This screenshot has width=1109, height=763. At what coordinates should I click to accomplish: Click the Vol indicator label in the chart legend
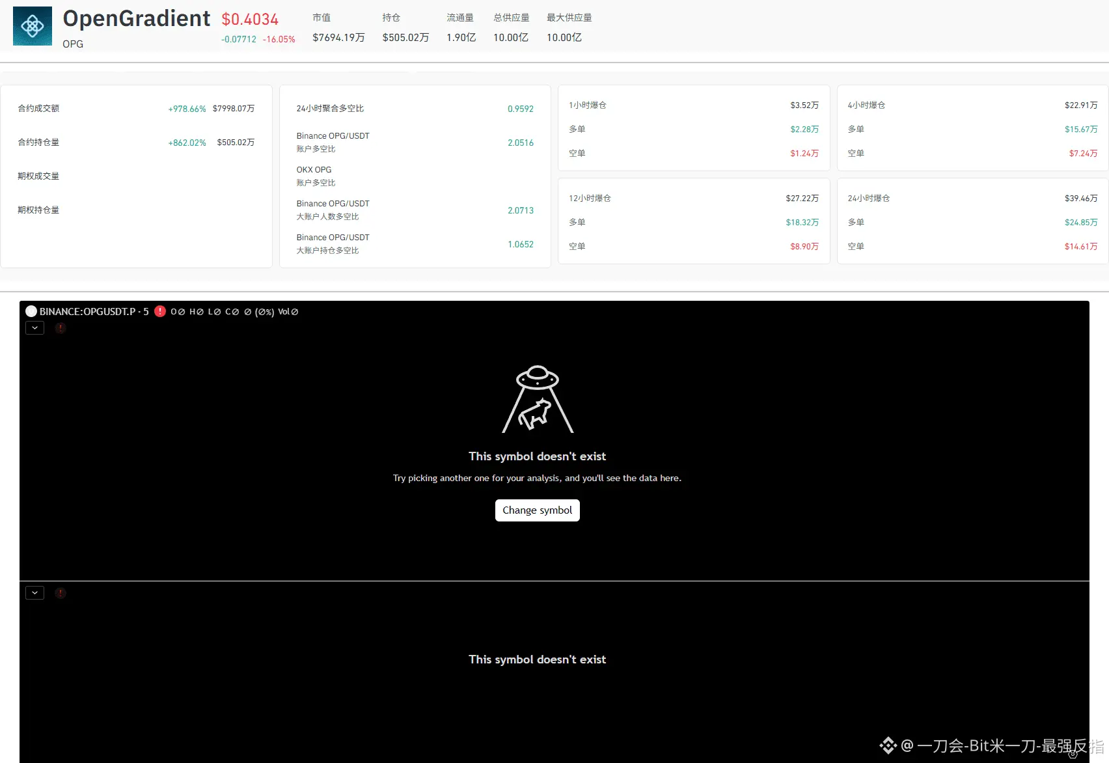point(284,312)
